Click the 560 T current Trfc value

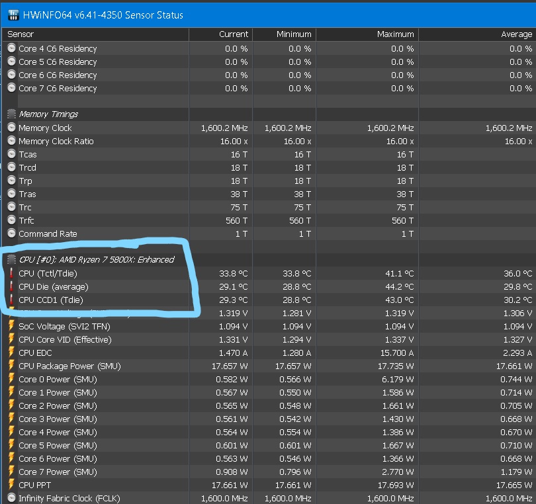coord(236,220)
